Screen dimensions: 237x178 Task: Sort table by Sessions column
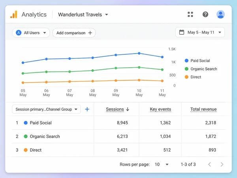click(115, 109)
